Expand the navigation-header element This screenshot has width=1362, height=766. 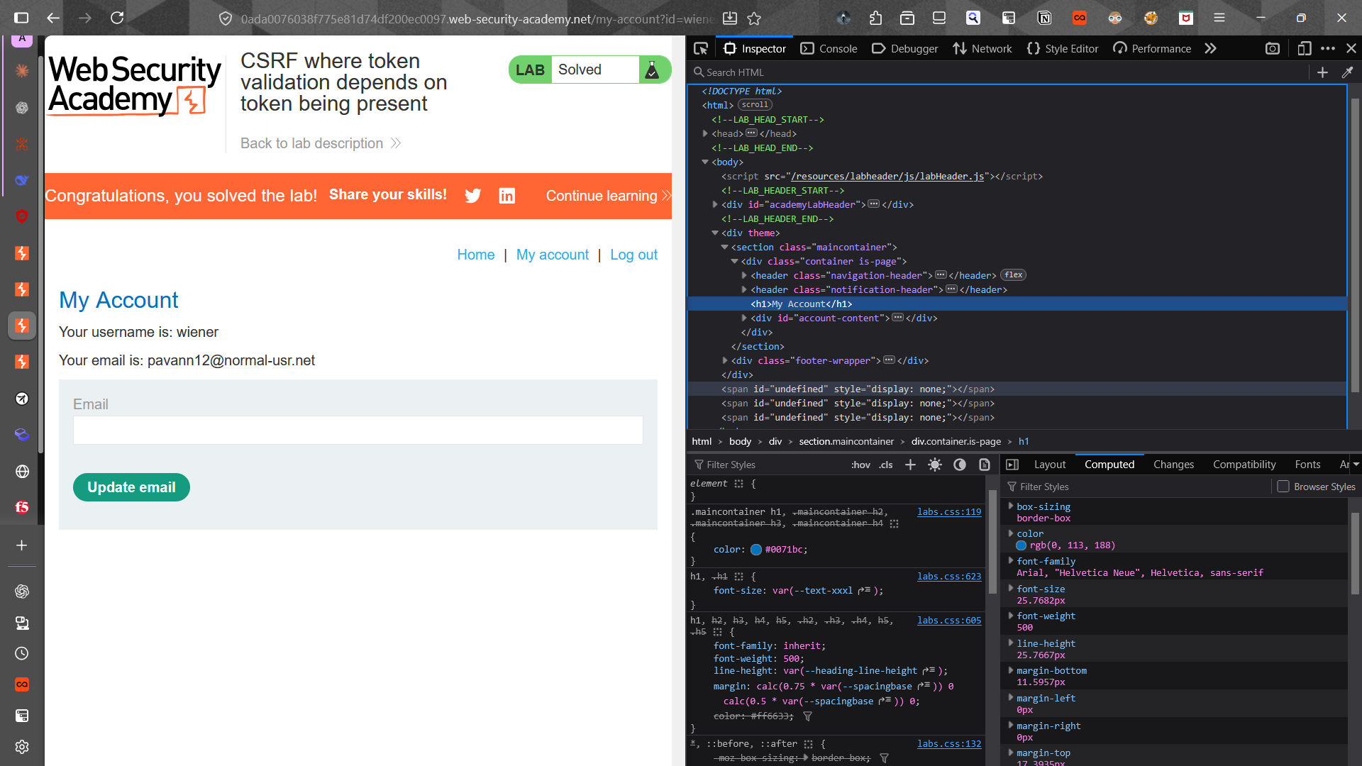pos(745,275)
